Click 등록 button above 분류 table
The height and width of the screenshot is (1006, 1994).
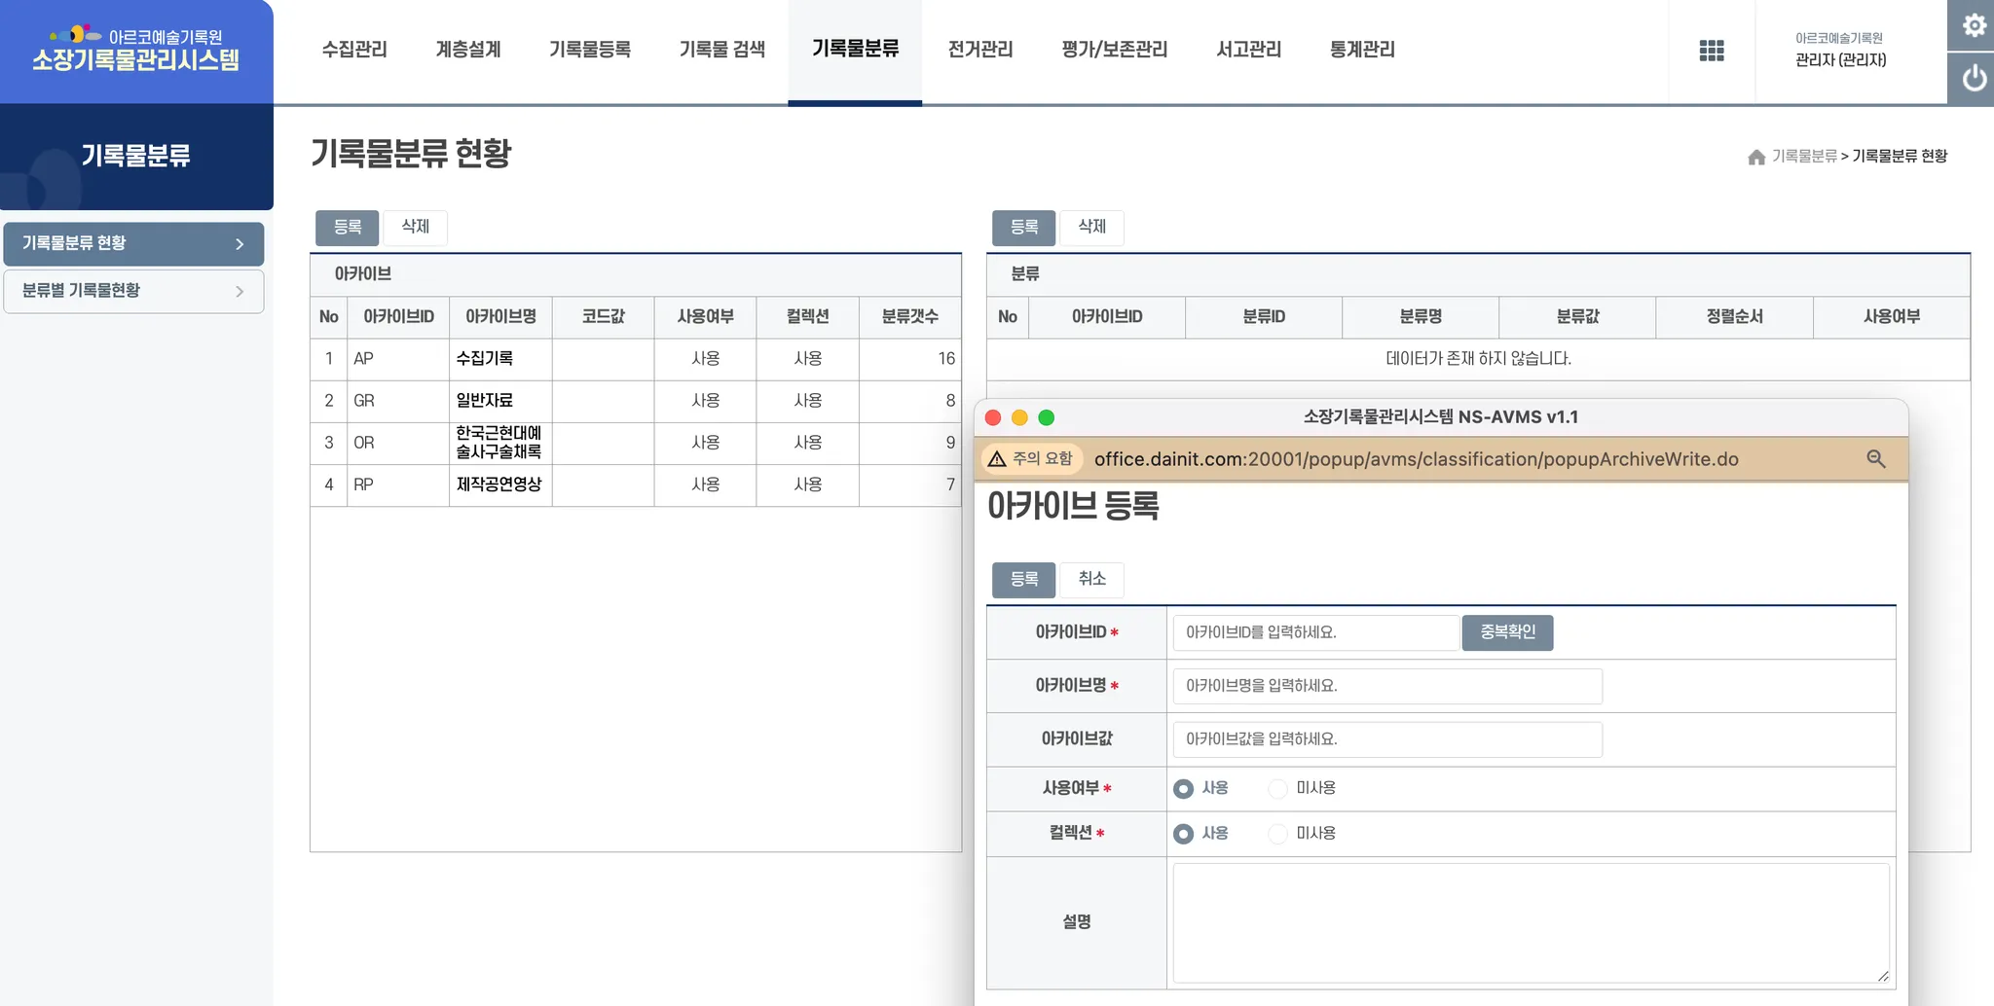(x=1024, y=228)
